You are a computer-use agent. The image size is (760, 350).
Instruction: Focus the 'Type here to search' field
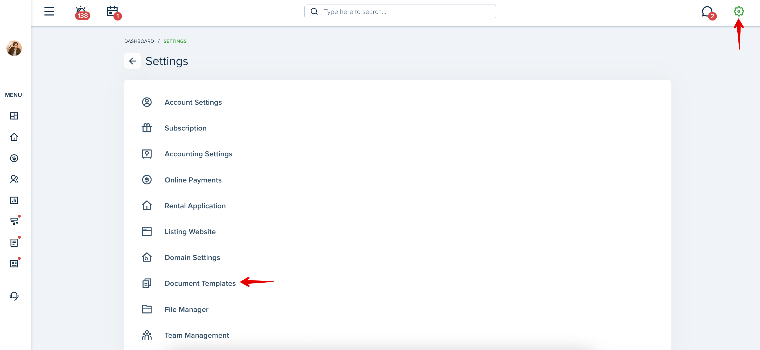tap(400, 11)
